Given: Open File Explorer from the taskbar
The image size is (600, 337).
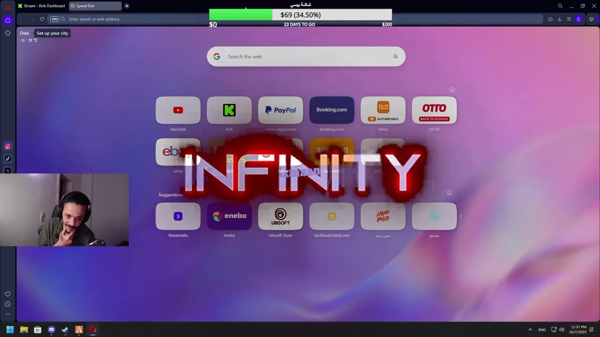Looking at the screenshot, I should (24, 330).
